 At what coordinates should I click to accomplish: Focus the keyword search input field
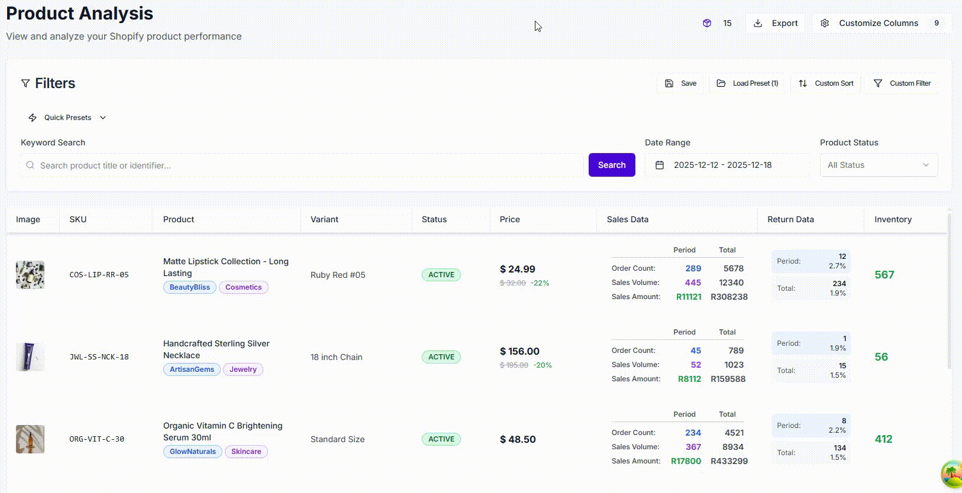(302, 166)
